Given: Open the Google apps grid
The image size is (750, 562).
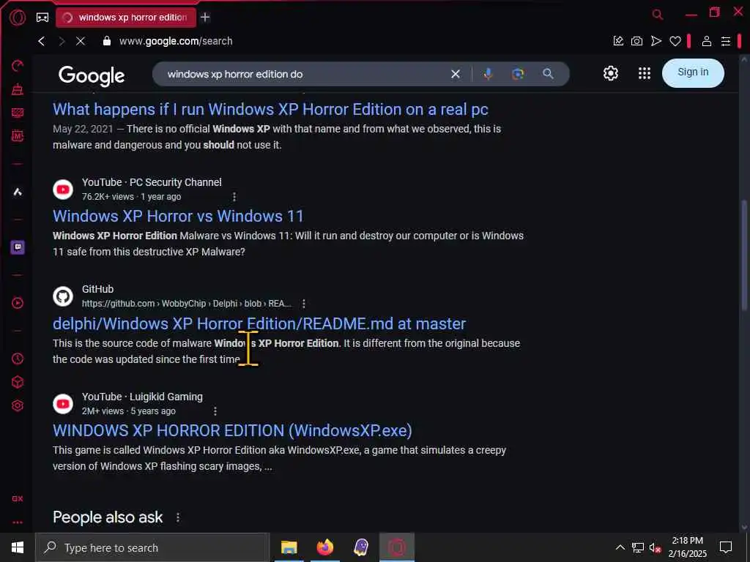Looking at the screenshot, I should 645,73.
